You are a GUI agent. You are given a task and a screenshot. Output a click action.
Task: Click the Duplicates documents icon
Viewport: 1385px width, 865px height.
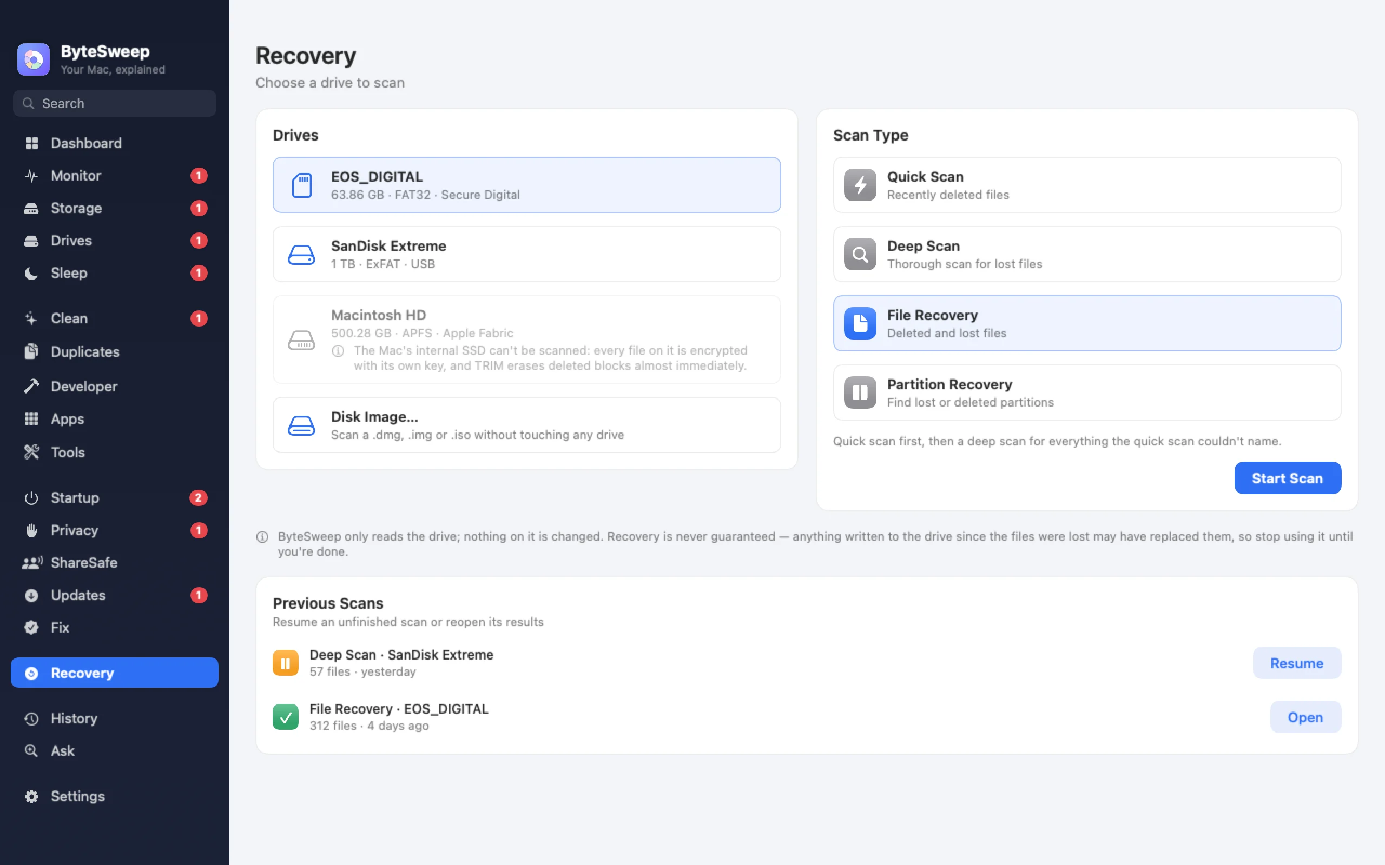click(31, 351)
